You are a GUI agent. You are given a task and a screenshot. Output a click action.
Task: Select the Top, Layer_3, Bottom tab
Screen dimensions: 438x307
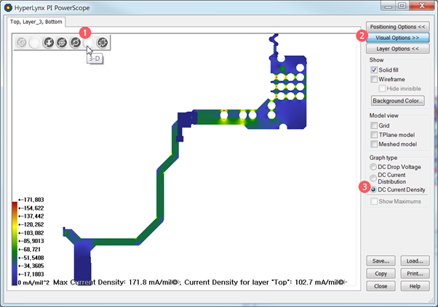[36, 22]
